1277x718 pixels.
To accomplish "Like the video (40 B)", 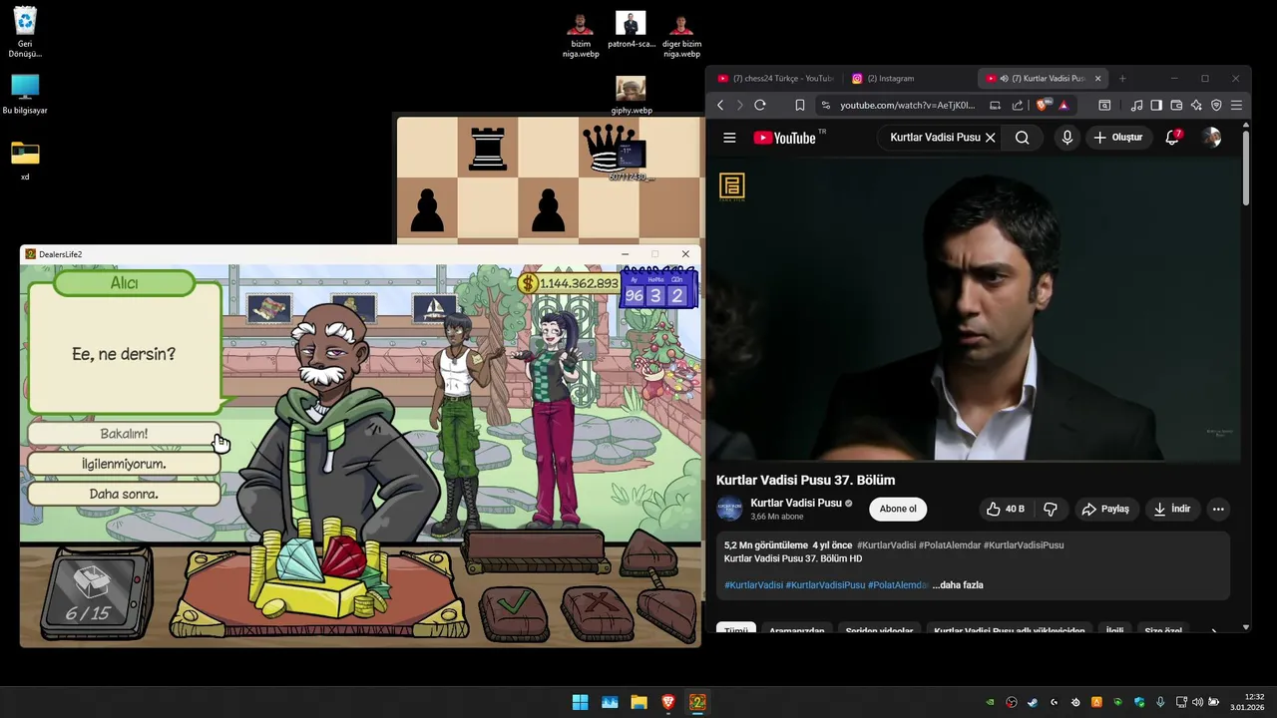I will click(1005, 509).
